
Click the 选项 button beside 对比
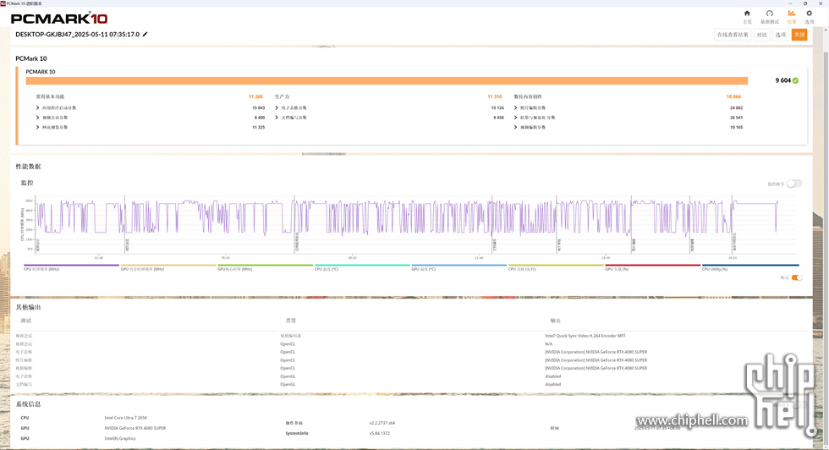(x=780, y=35)
